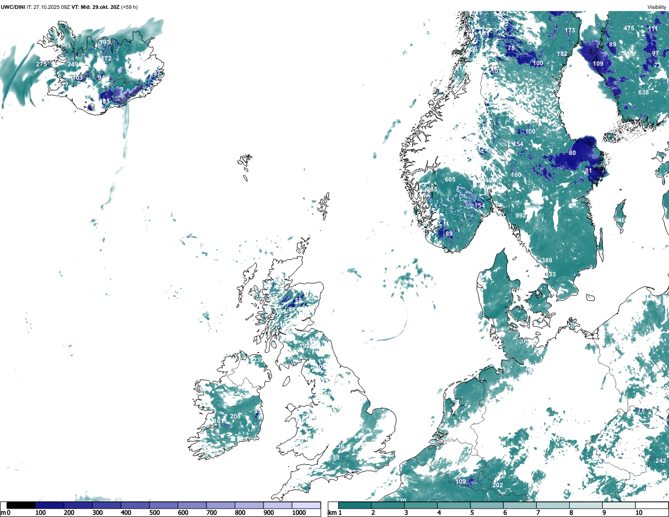The image size is (669, 517).
Task: Select the '202' value near the bottom
Action: pos(498,485)
